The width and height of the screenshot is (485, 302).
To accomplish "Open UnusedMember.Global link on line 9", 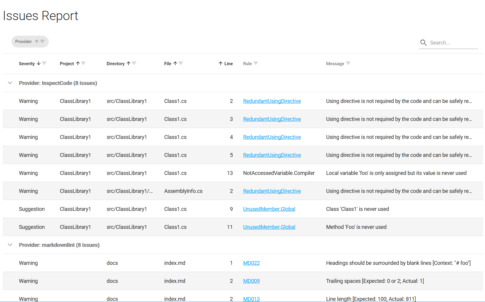I will click(269, 209).
